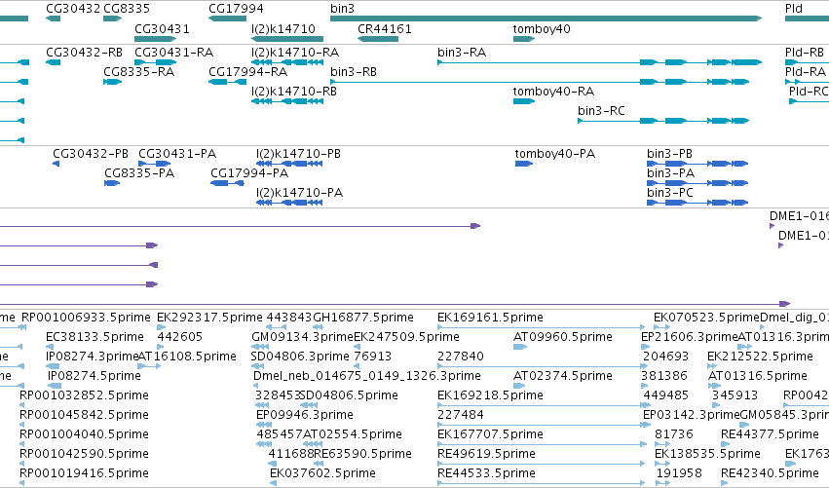Click the 204693 EST label
The width and height of the screenshot is (829, 488).
[665, 357]
